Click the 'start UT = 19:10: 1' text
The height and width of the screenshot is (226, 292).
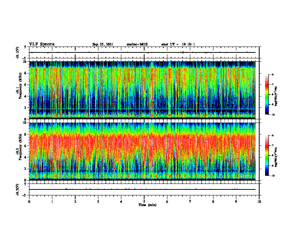point(178,44)
